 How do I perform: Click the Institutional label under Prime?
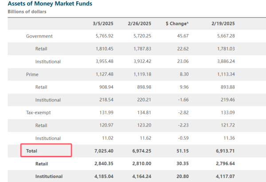pos(48,100)
